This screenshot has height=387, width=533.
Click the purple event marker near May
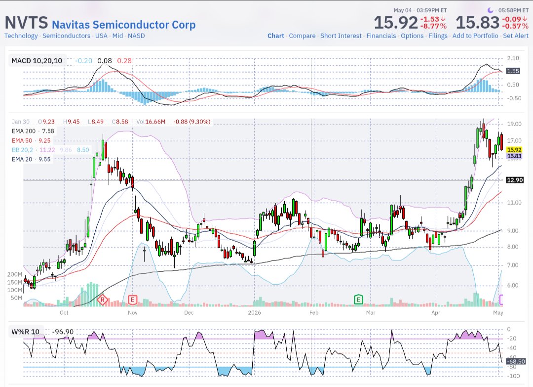pyautogui.click(x=501, y=300)
